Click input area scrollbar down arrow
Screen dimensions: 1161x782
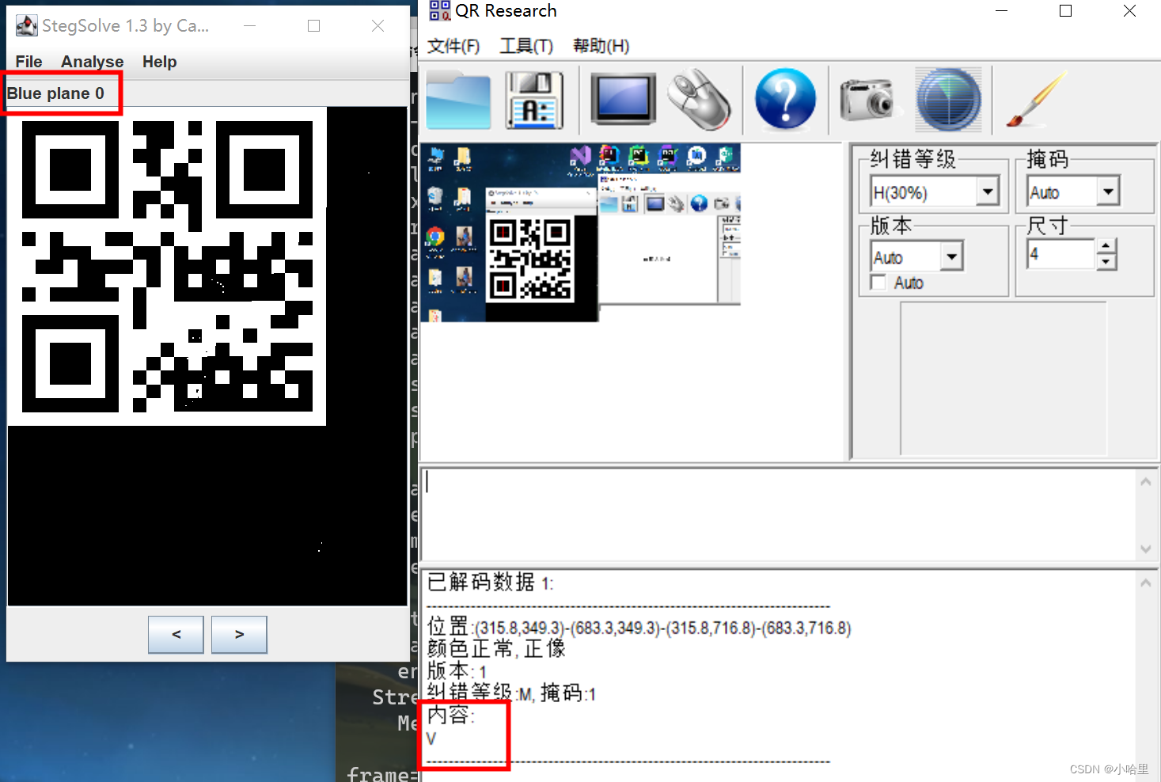click(x=1146, y=549)
